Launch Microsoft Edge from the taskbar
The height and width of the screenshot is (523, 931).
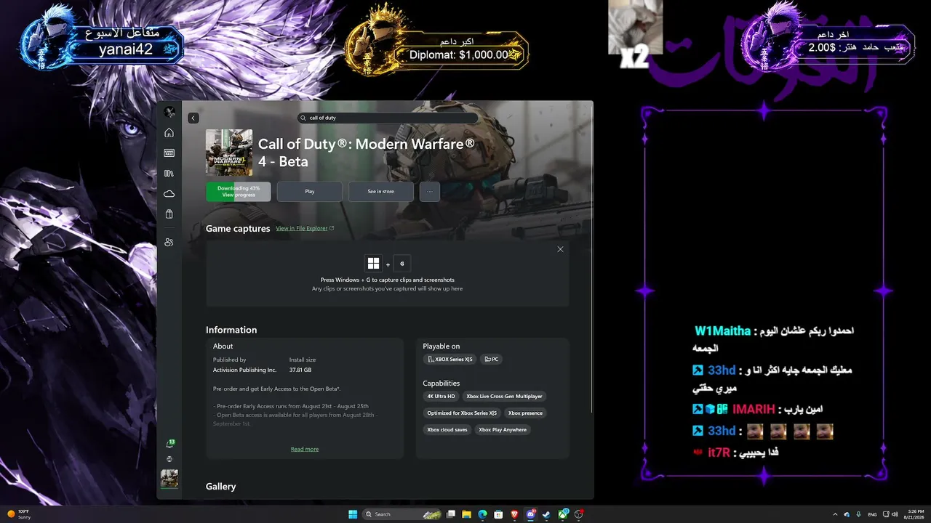[482, 514]
